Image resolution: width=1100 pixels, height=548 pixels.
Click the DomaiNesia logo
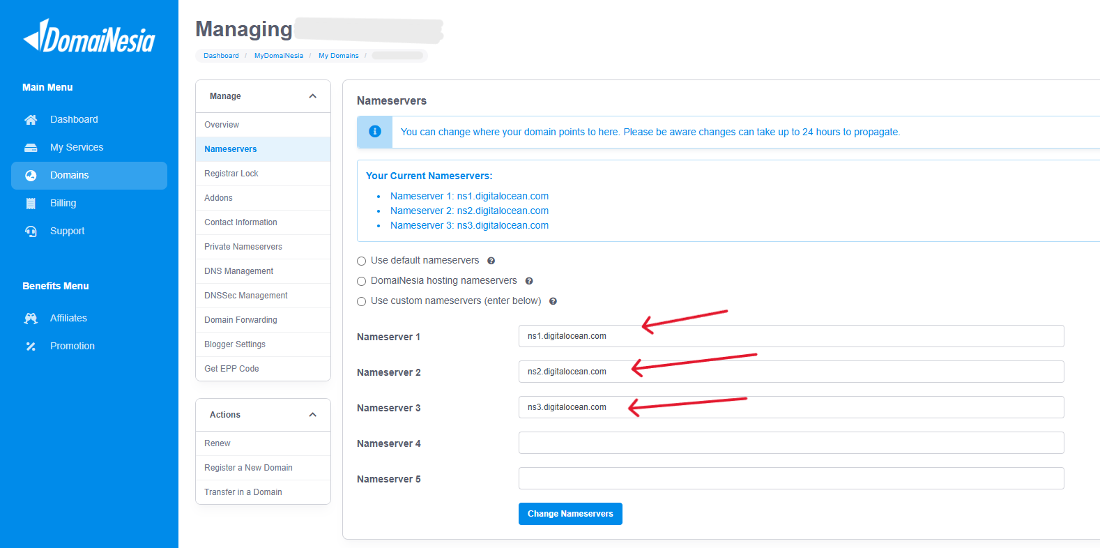tap(89, 37)
